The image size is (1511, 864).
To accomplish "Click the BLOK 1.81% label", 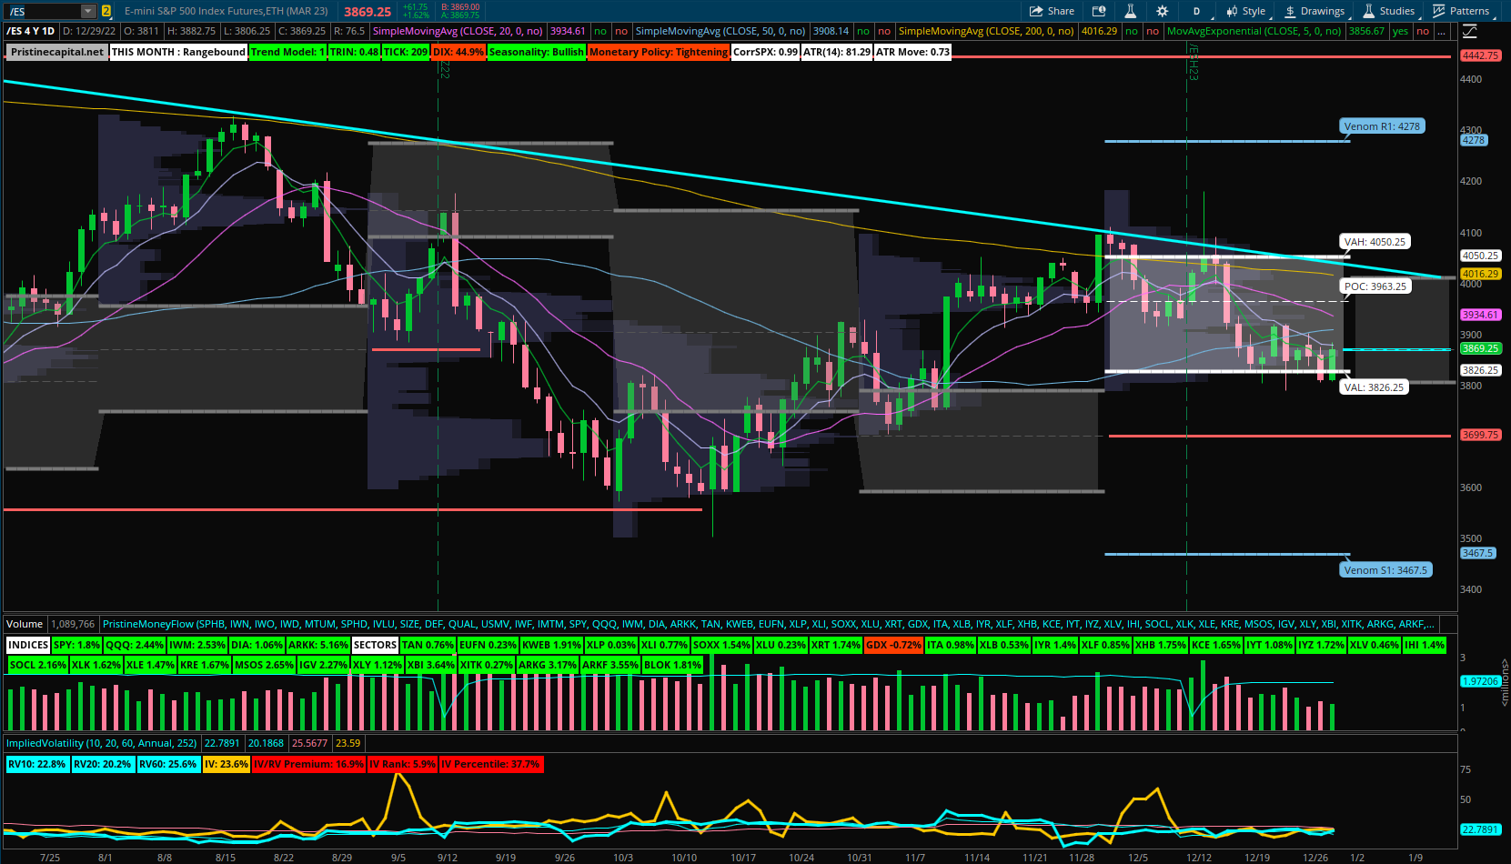I will point(672,665).
